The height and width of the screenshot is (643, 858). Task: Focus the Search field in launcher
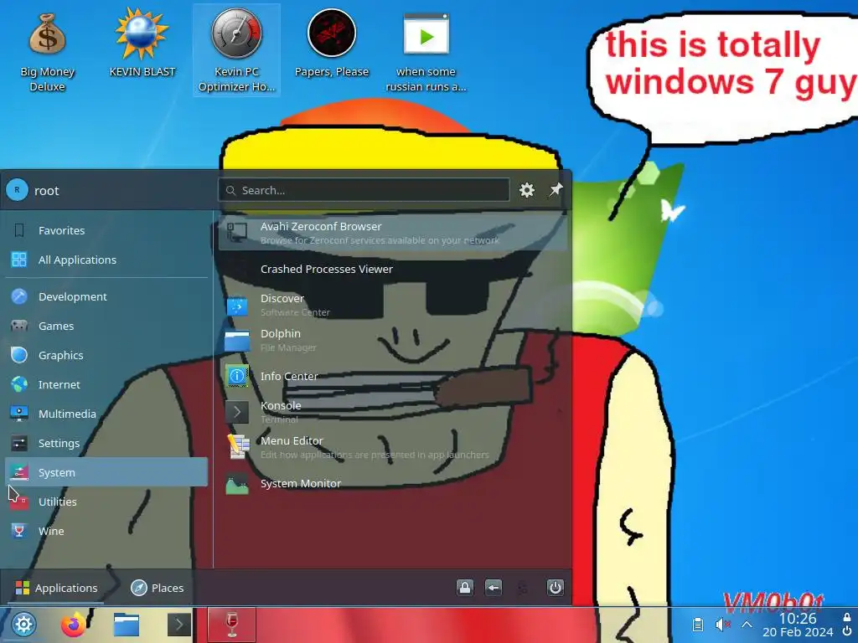(364, 190)
